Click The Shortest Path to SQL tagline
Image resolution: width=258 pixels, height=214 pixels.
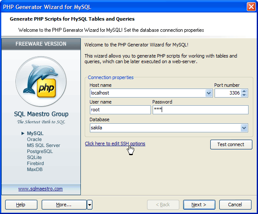41,122
